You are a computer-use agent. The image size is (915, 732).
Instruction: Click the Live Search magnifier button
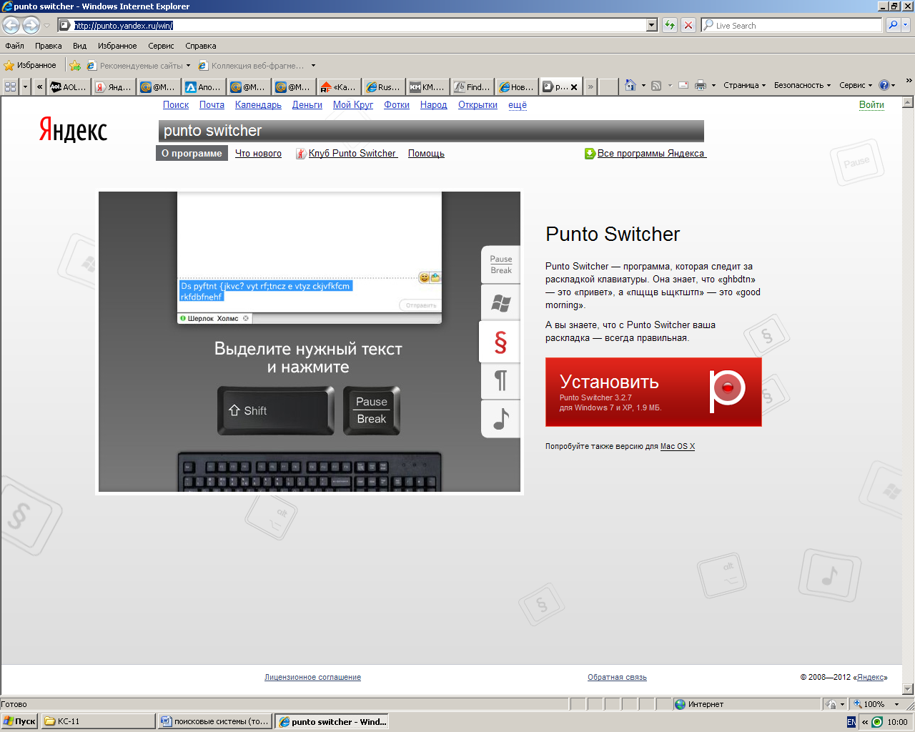(x=893, y=25)
